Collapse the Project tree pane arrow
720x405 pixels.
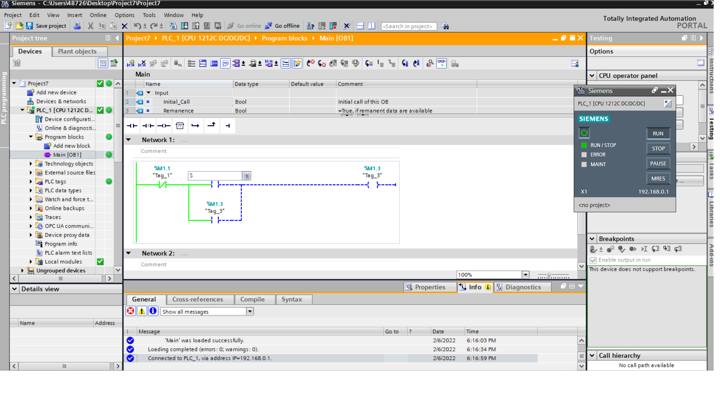117,38
